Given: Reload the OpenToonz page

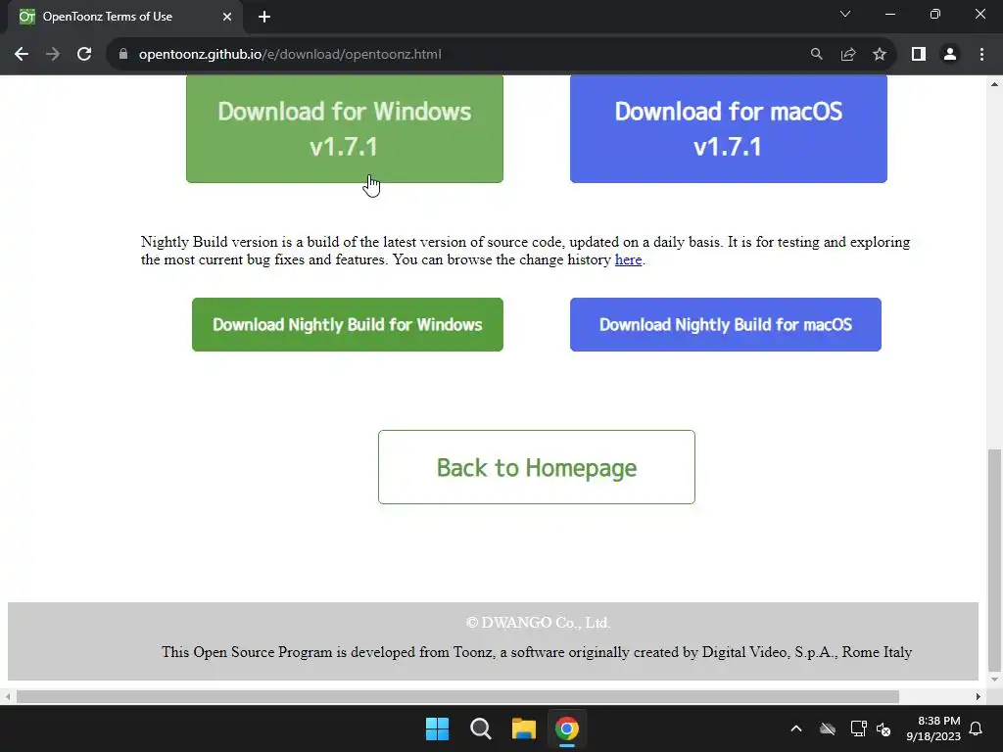Looking at the screenshot, I should (84, 55).
